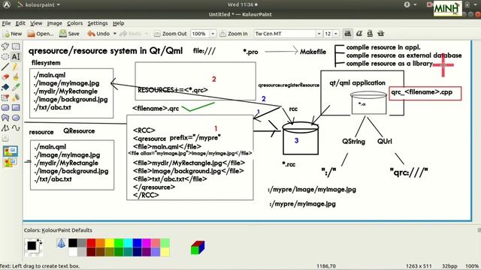This screenshot has height=270, width=481.
Task: Select the Rounded Rectangle tool
Action: pyautogui.click(x=5, y=107)
